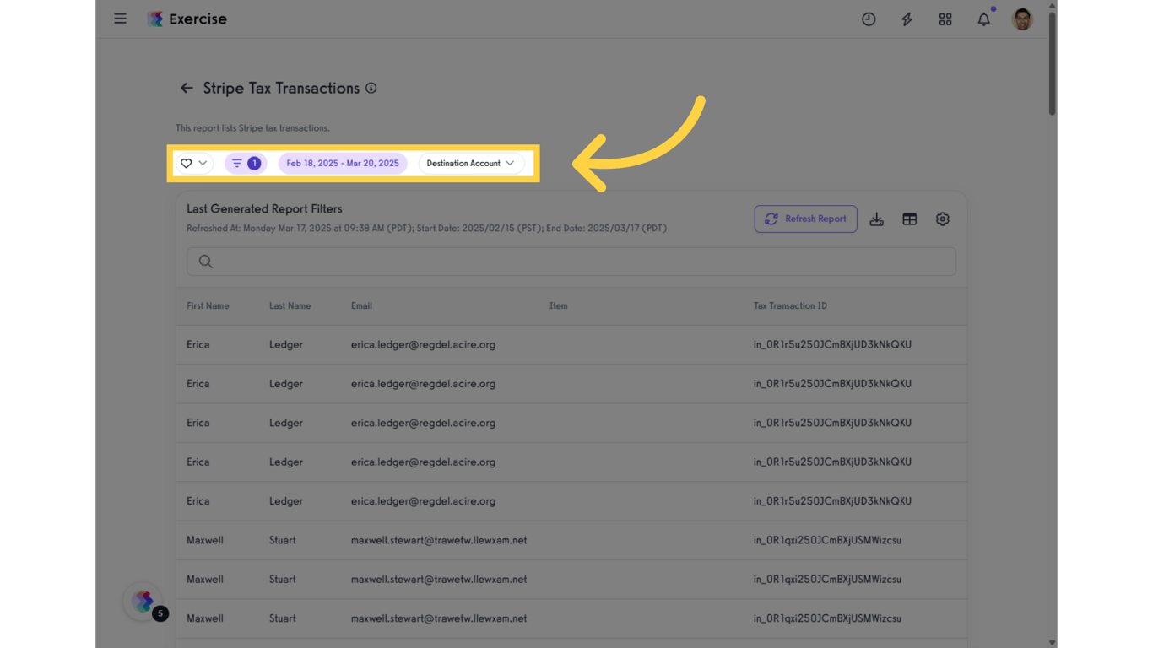Click into the report search field

click(571, 262)
